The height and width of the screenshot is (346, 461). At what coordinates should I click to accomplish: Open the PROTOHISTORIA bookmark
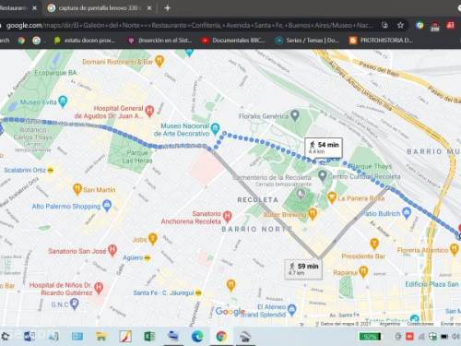tap(382, 41)
